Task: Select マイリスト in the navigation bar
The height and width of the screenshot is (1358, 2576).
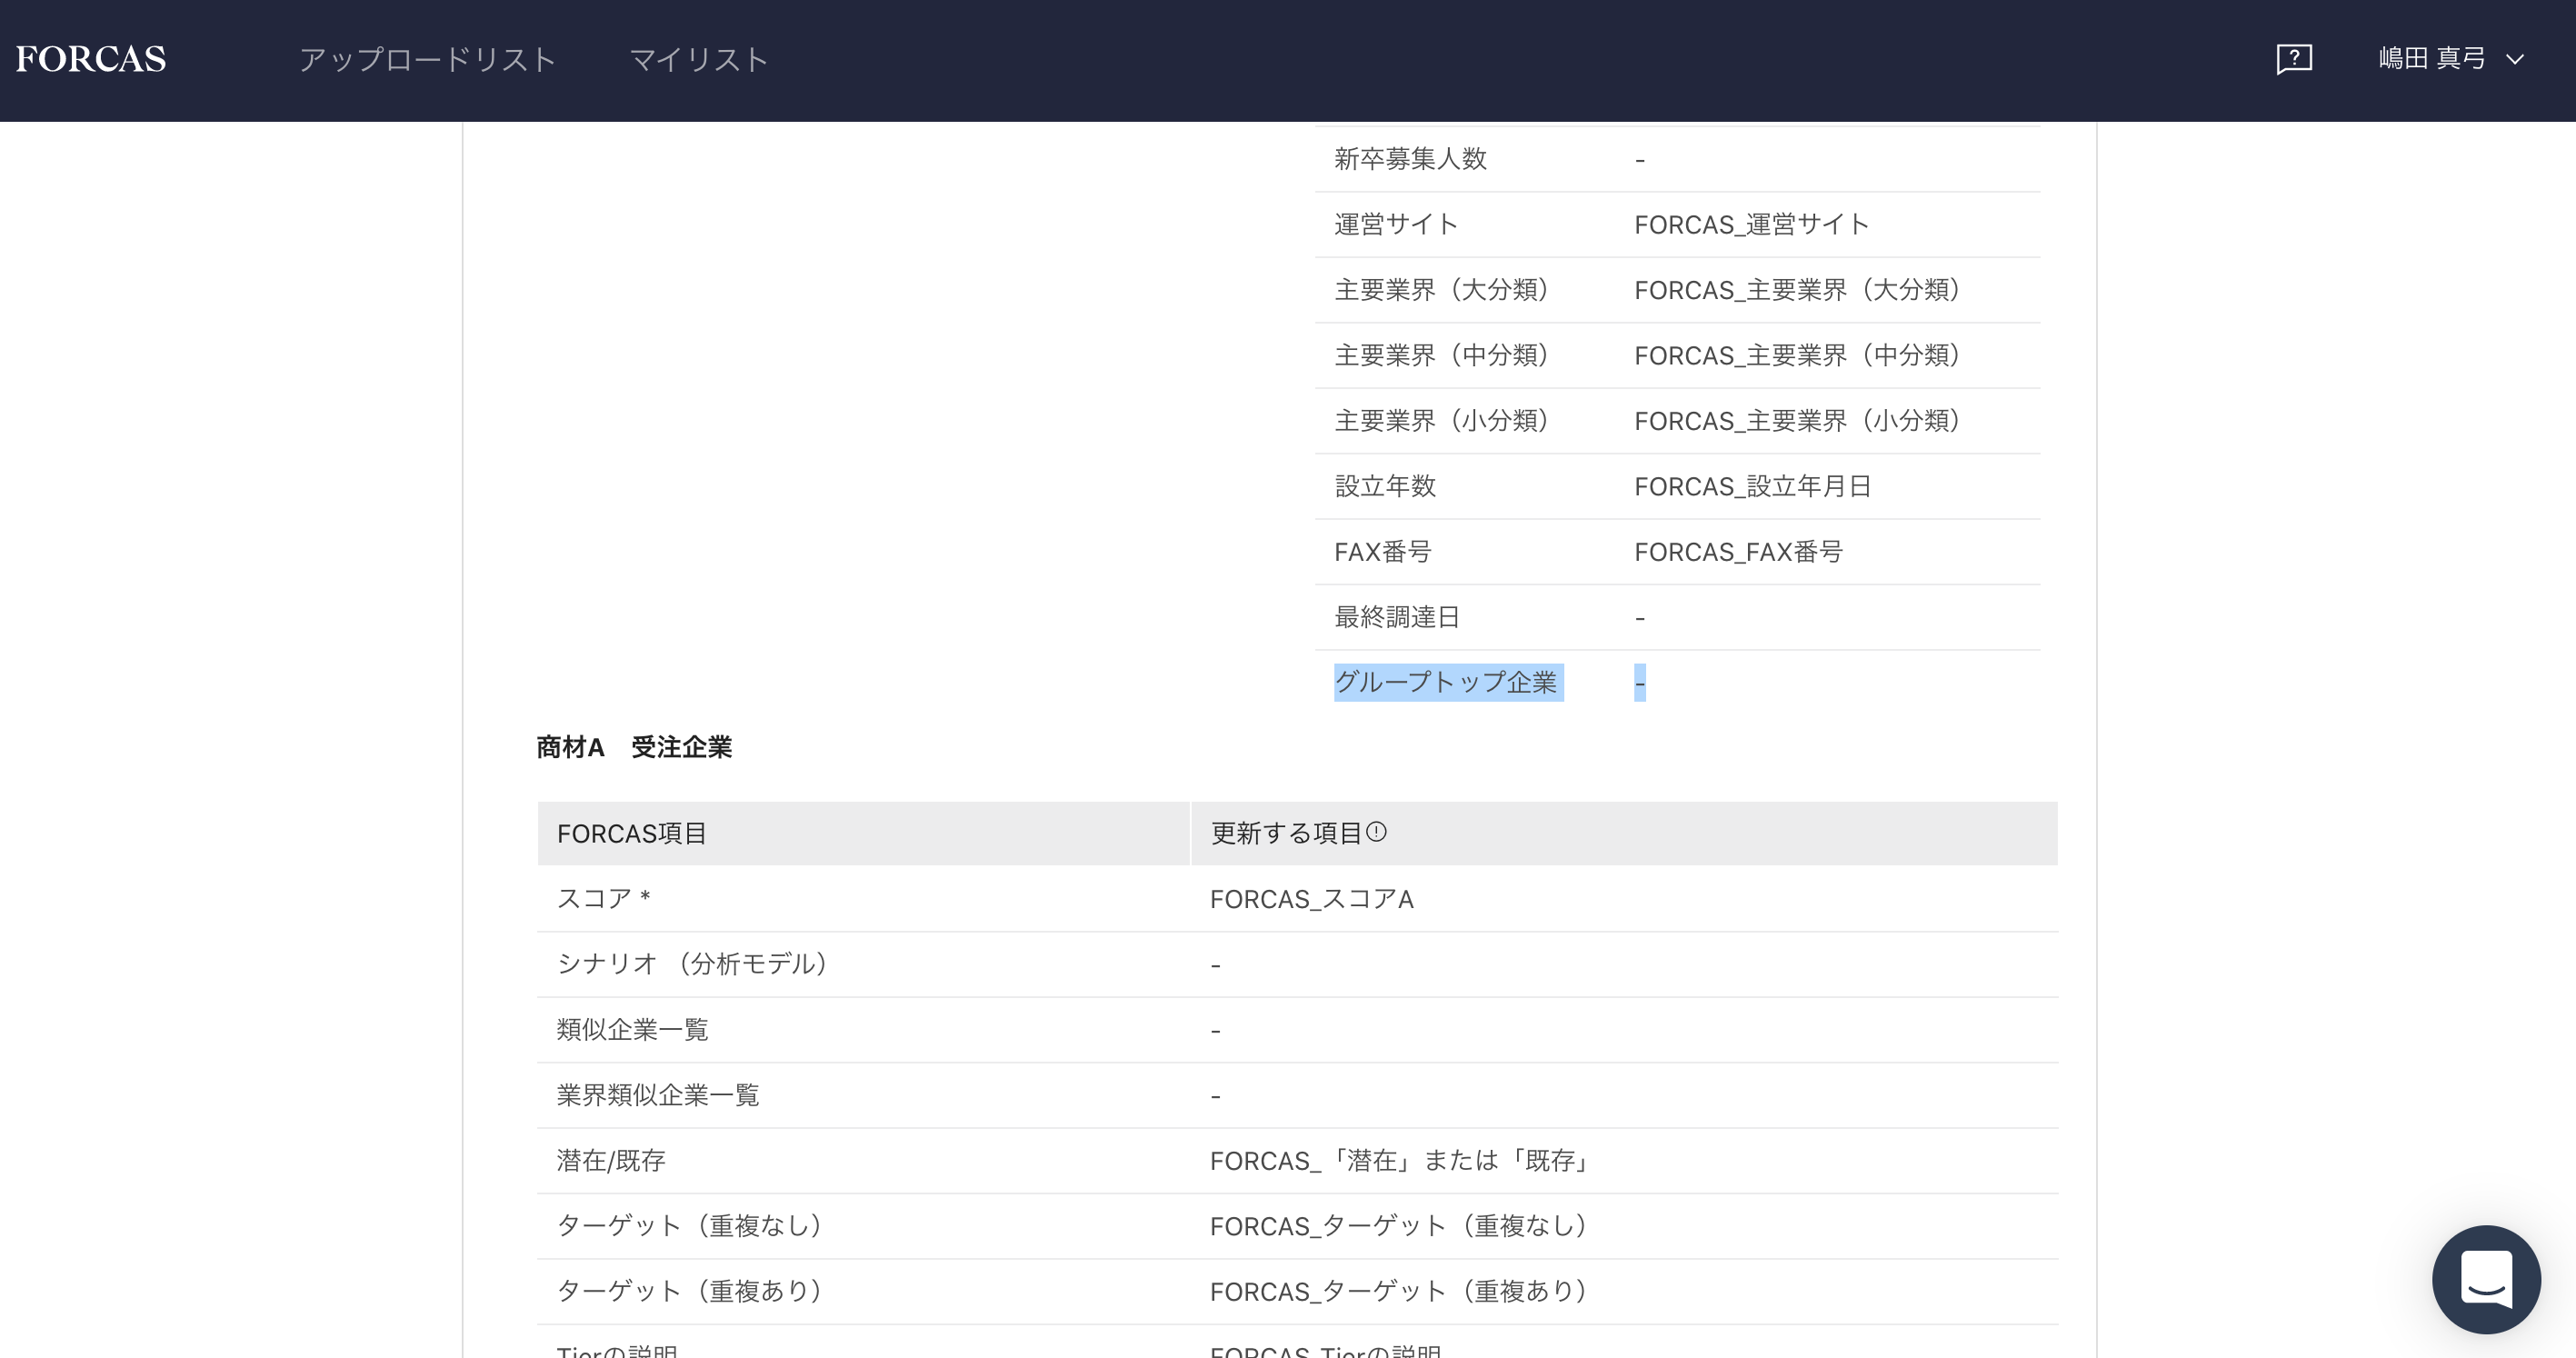Action: coord(696,59)
